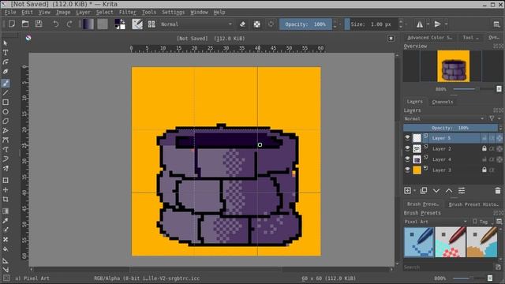Screen dimensions: 505x284
Task: Close the document tab with X
Action: tap(391, 39)
